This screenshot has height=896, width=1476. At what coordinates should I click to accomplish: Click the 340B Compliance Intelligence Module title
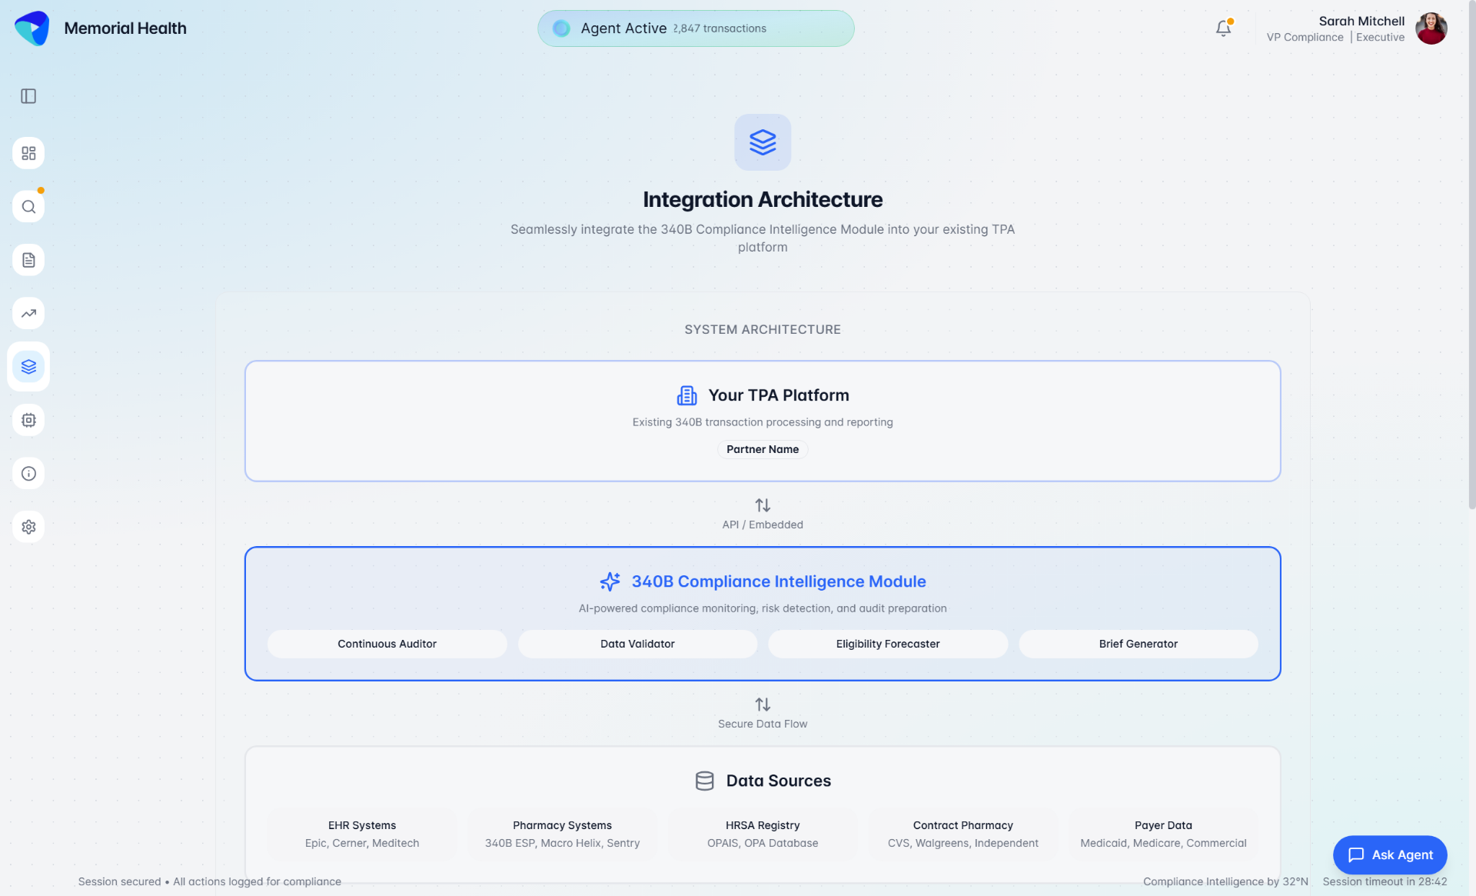tap(779, 581)
